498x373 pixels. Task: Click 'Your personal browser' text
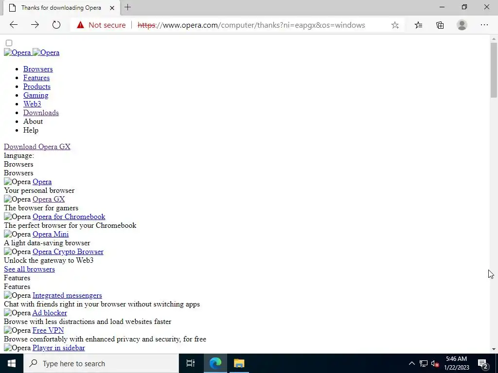39,190
